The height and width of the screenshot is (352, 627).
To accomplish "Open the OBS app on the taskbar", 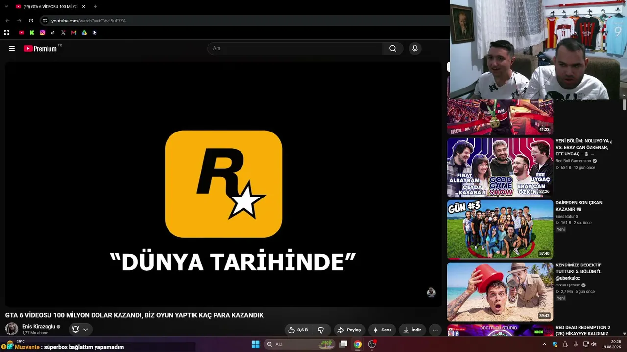I will [372, 344].
